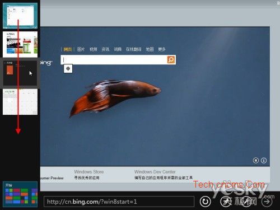The width and height of the screenshot is (280, 210).
Task: Open the 地图 link
Action: (150, 49)
